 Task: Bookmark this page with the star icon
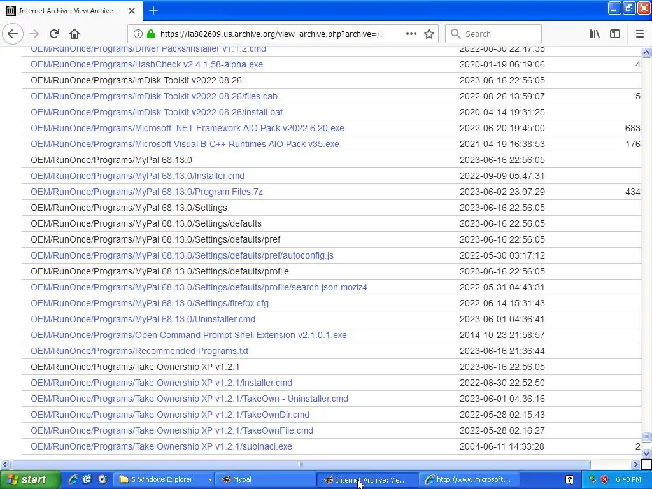pyautogui.click(x=429, y=34)
